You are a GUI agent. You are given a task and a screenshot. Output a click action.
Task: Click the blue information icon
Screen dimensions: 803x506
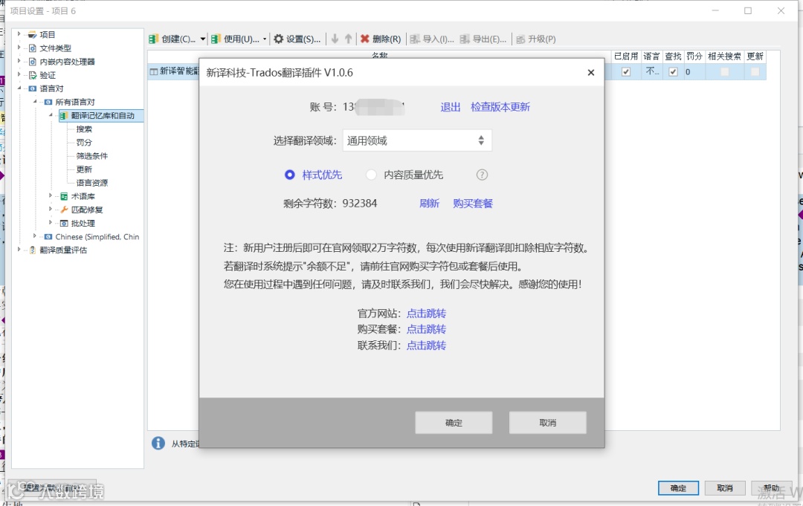[158, 443]
